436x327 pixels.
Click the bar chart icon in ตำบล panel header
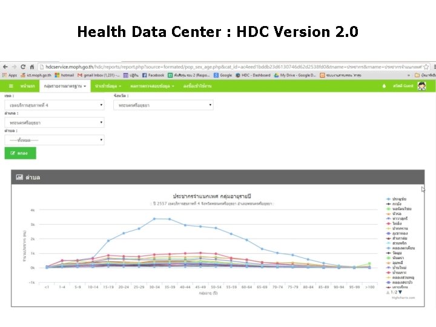click(x=19, y=177)
